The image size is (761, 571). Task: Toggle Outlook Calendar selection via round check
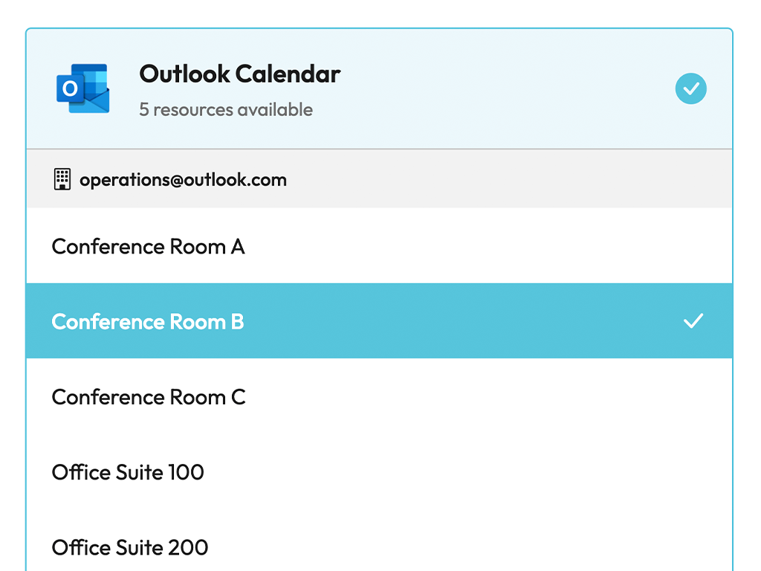(690, 88)
